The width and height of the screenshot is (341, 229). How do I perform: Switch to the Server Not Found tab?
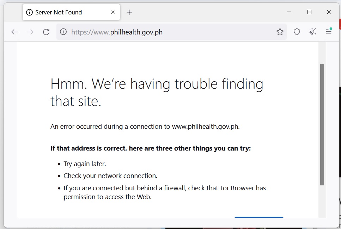[x=63, y=12]
